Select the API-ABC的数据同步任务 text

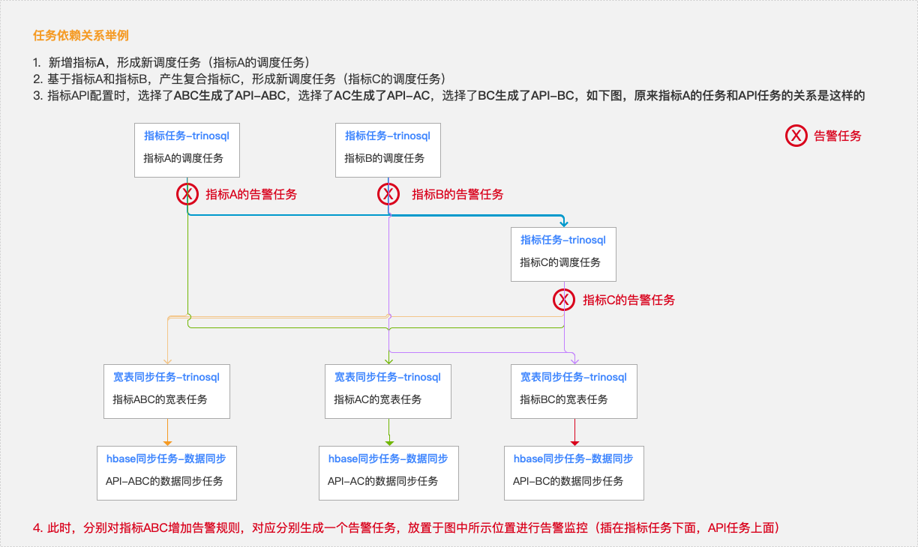click(x=164, y=481)
